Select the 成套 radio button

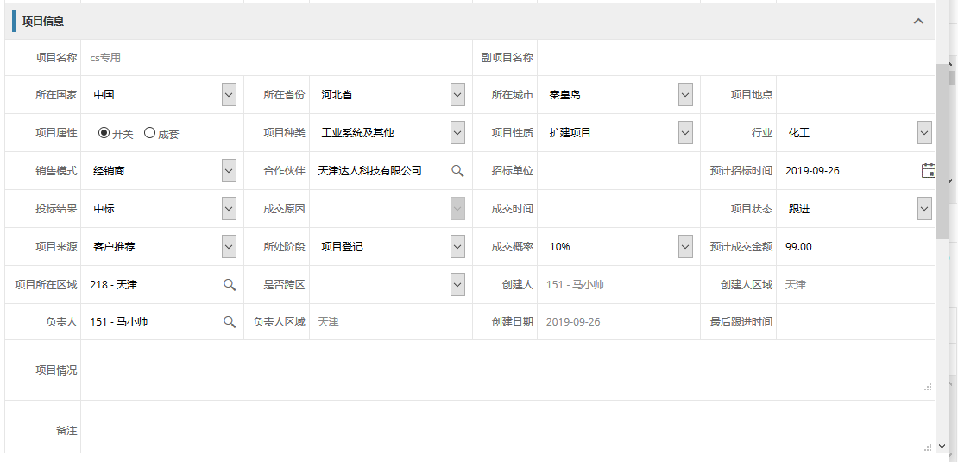coord(149,133)
